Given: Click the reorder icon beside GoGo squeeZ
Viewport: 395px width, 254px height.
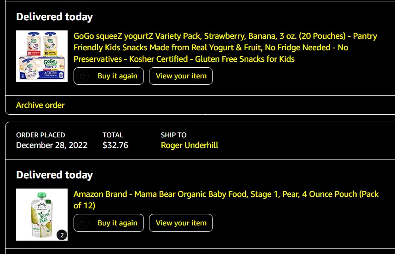Looking at the screenshot, I should click(x=82, y=76).
